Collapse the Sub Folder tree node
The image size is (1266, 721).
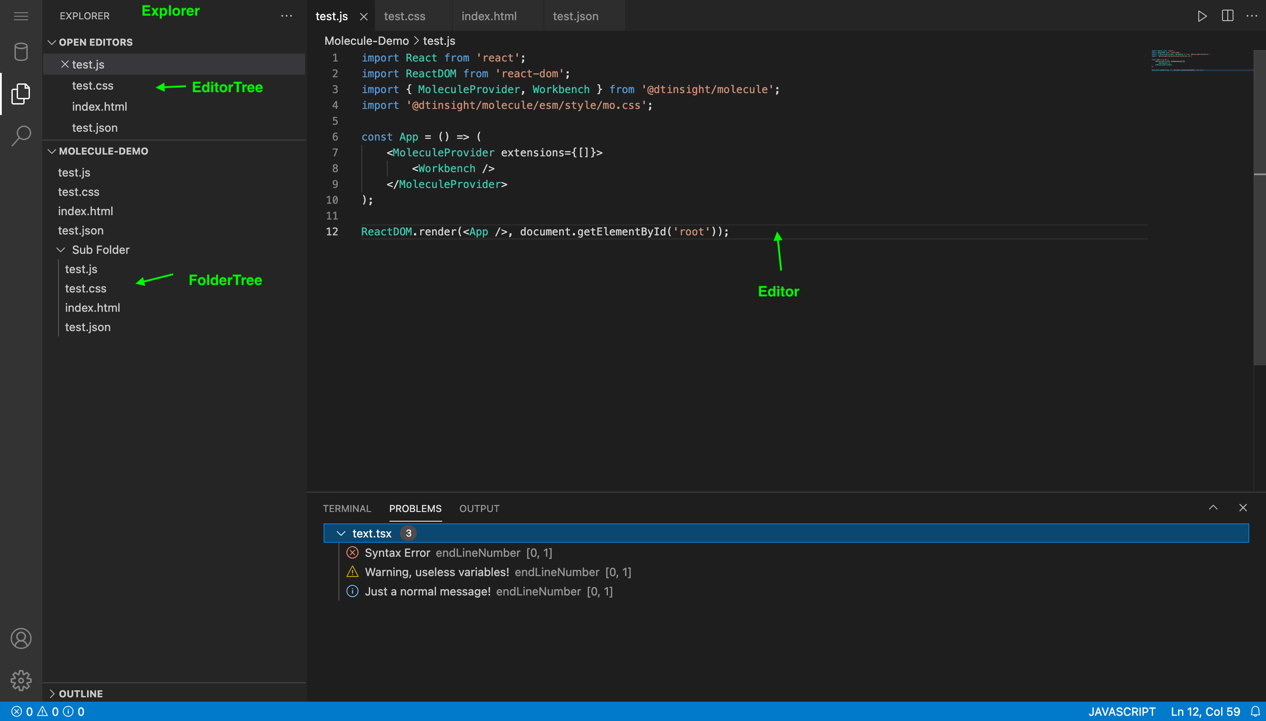(61, 249)
